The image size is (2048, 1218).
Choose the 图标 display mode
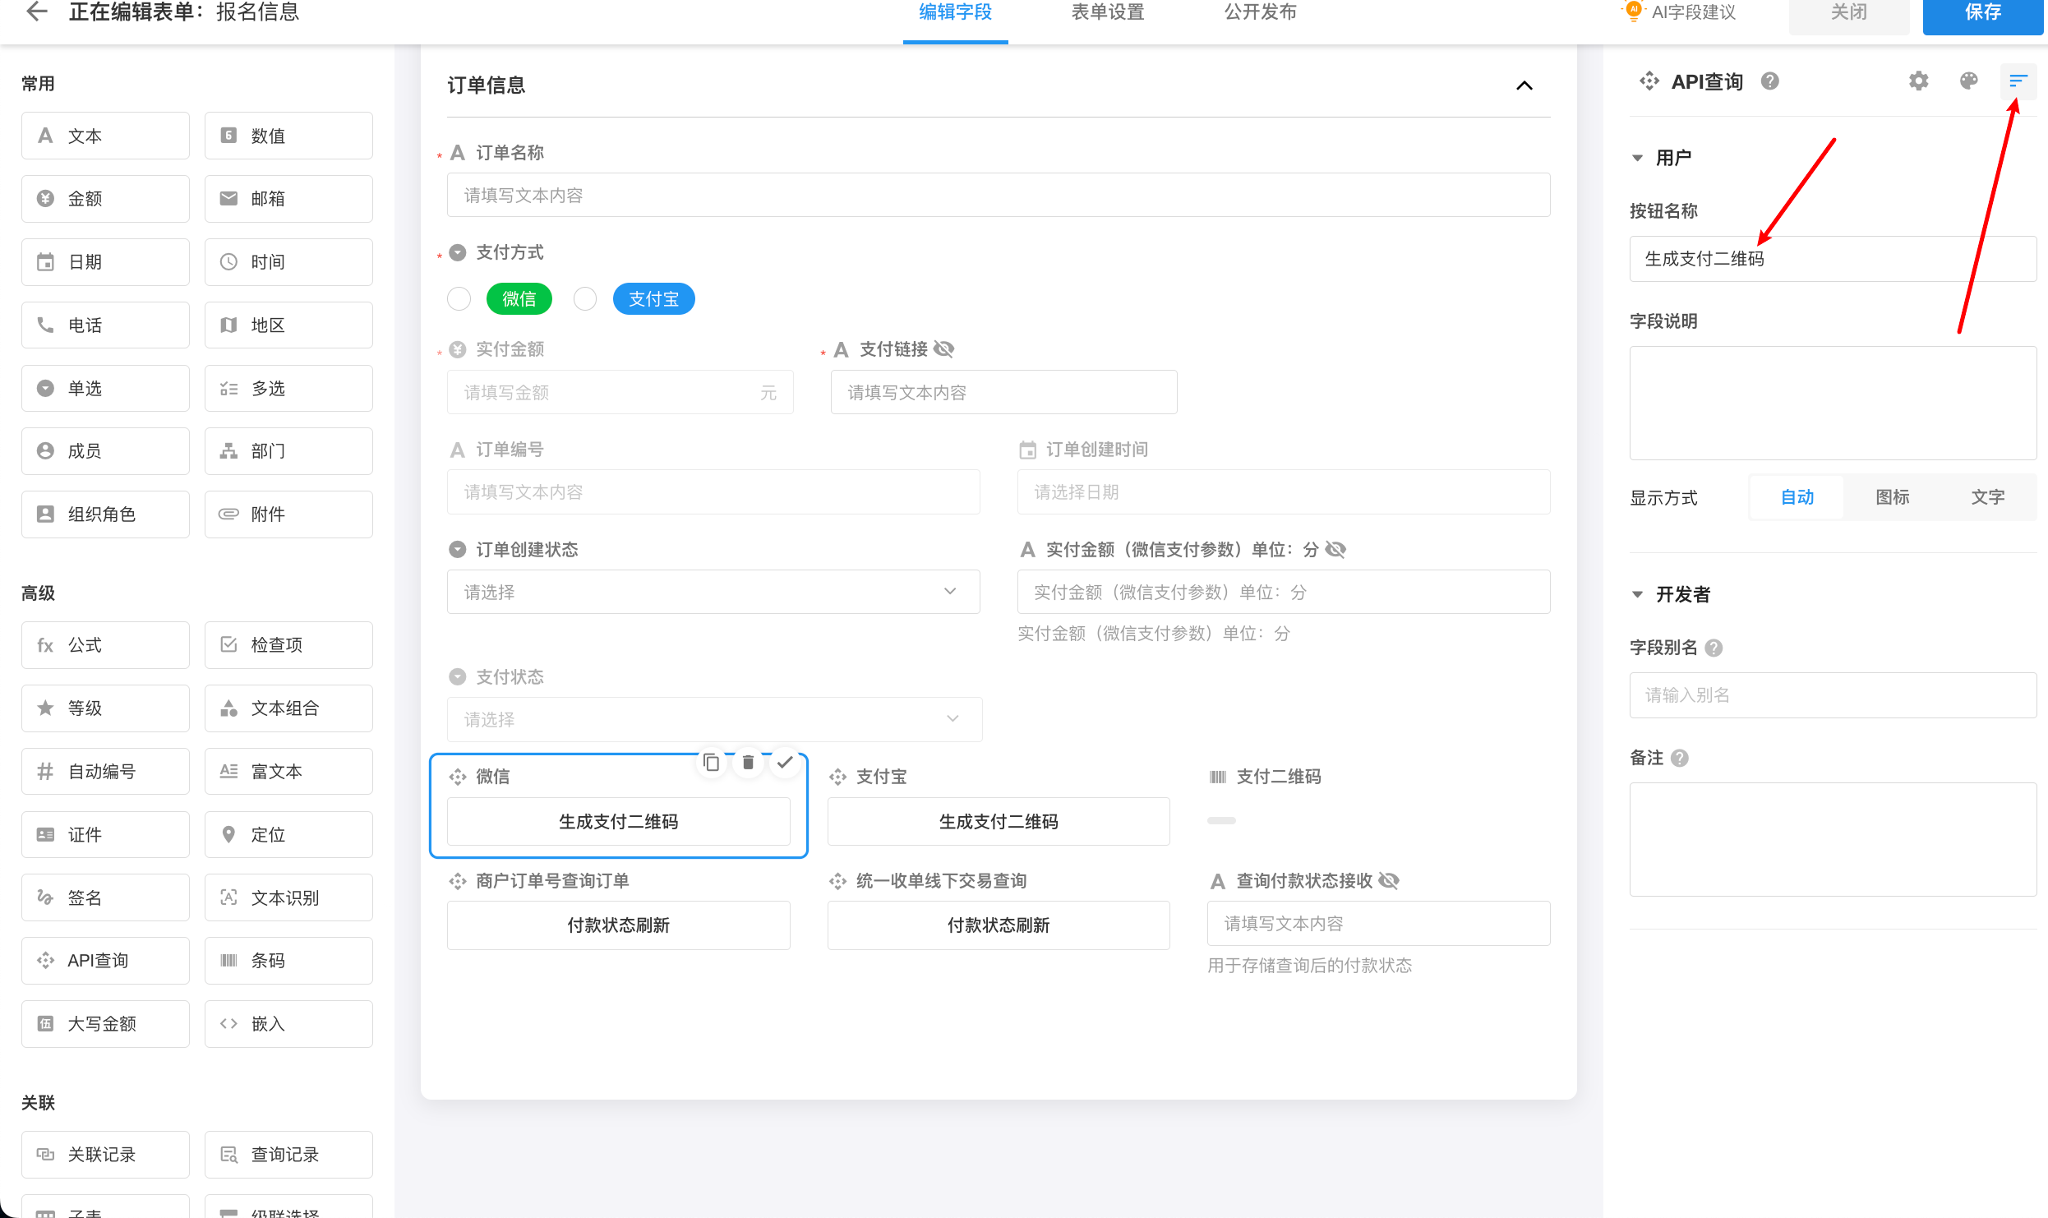click(1892, 497)
